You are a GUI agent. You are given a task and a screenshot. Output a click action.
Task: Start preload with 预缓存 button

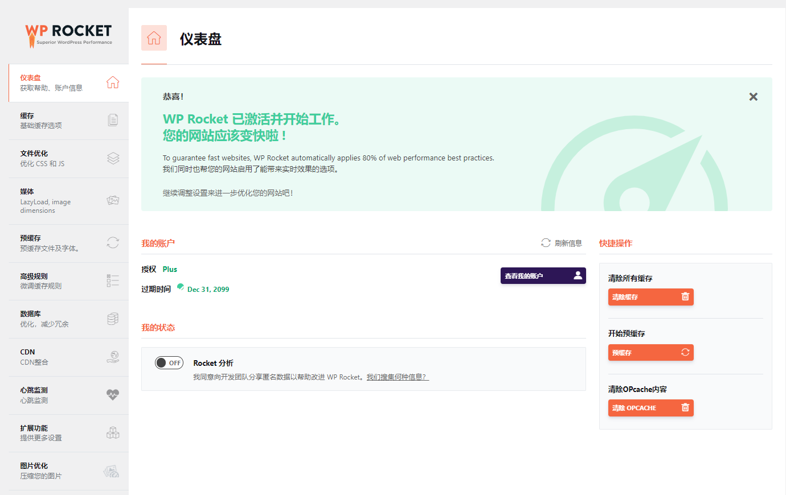pos(650,352)
